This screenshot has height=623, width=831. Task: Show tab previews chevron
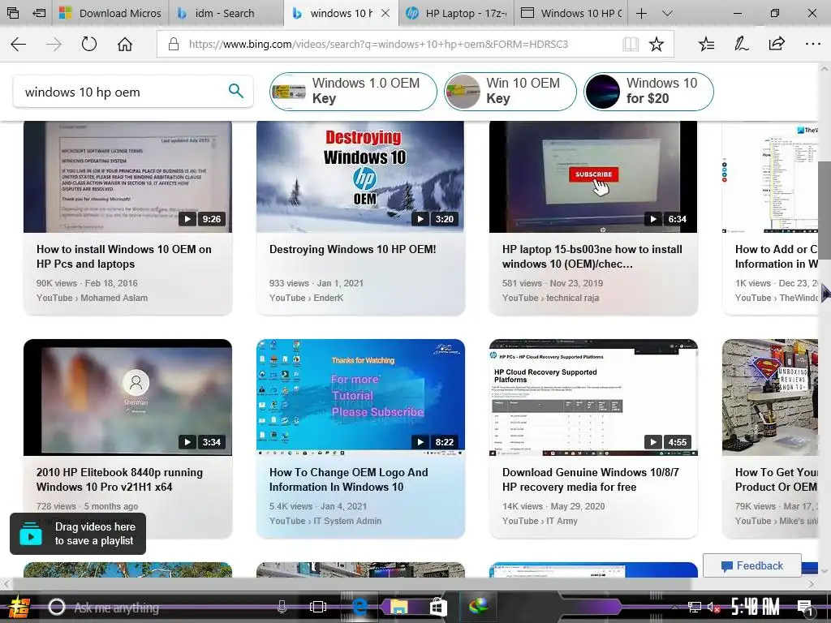click(x=667, y=13)
